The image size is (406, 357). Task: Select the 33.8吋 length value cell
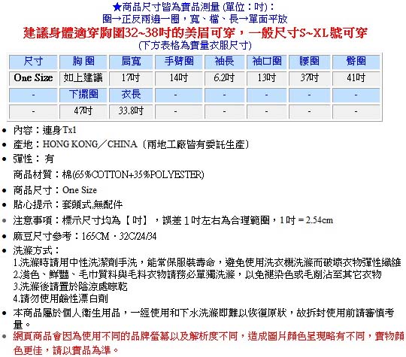point(131,111)
